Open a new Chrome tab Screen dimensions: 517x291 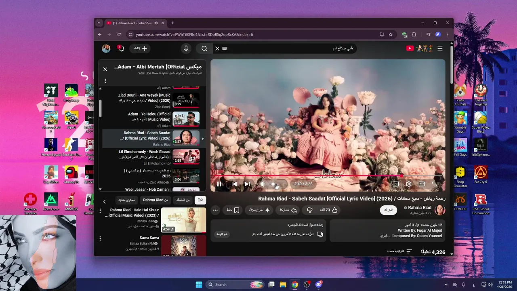[172, 23]
